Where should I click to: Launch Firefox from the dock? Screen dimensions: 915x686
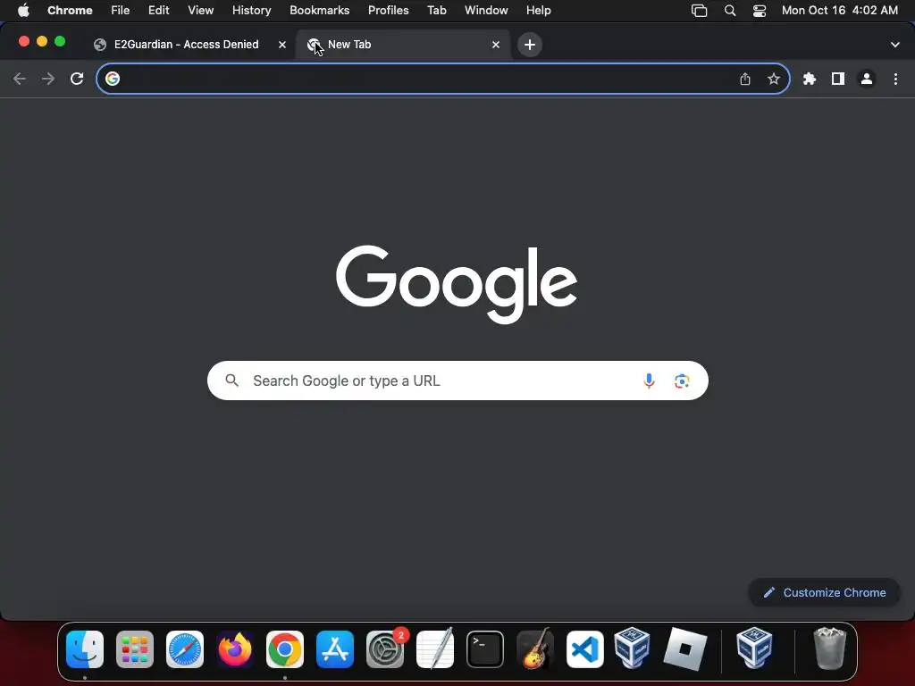pyautogui.click(x=235, y=649)
